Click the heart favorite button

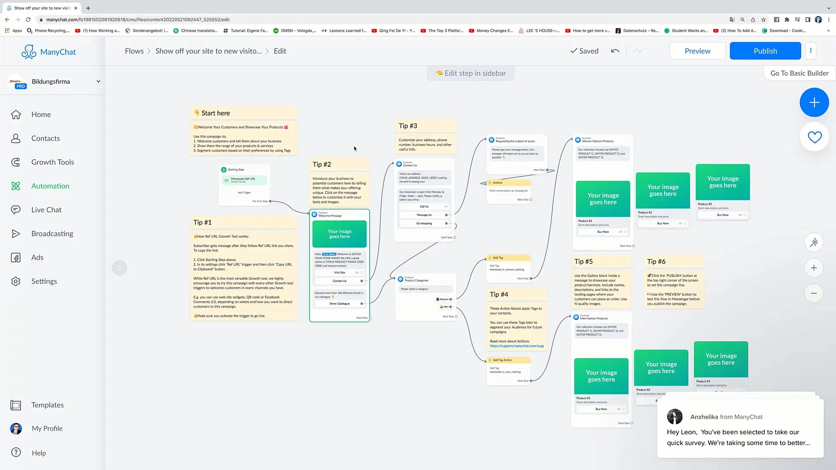pos(815,137)
